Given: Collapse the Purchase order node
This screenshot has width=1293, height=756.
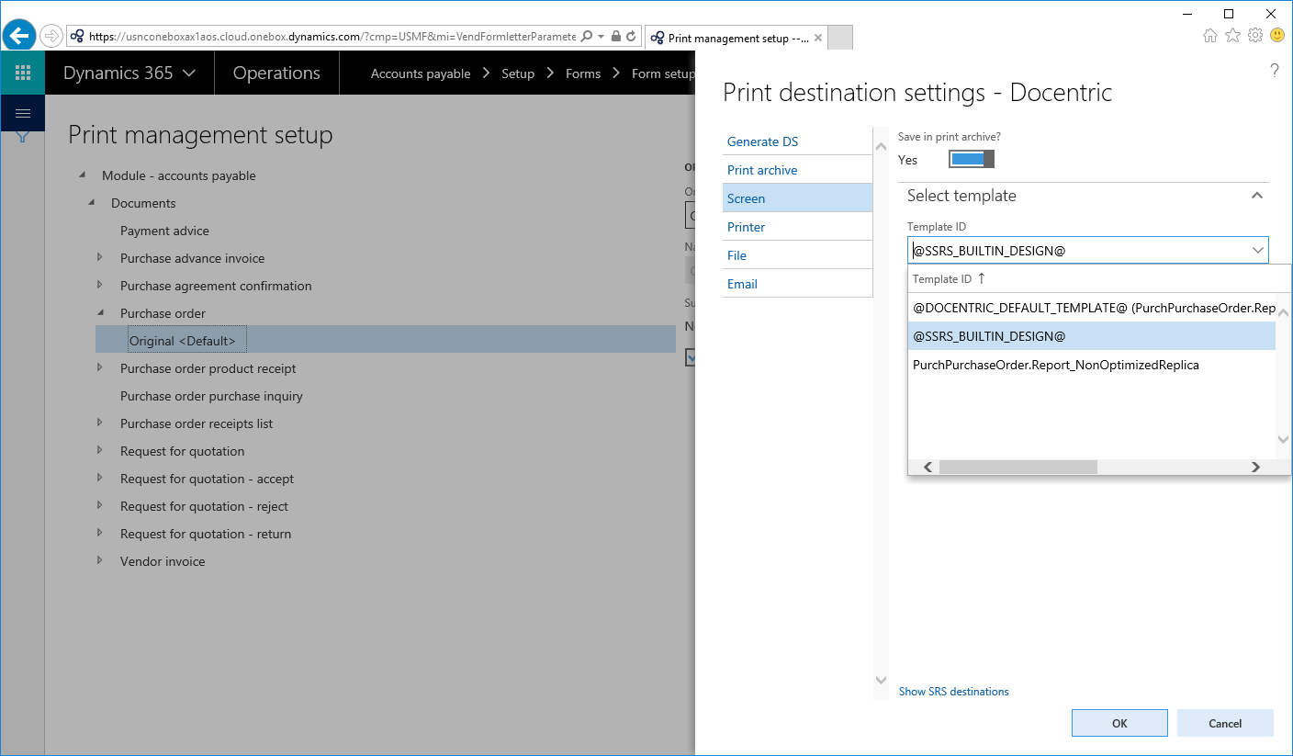Looking at the screenshot, I should pyautogui.click(x=100, y=313).
